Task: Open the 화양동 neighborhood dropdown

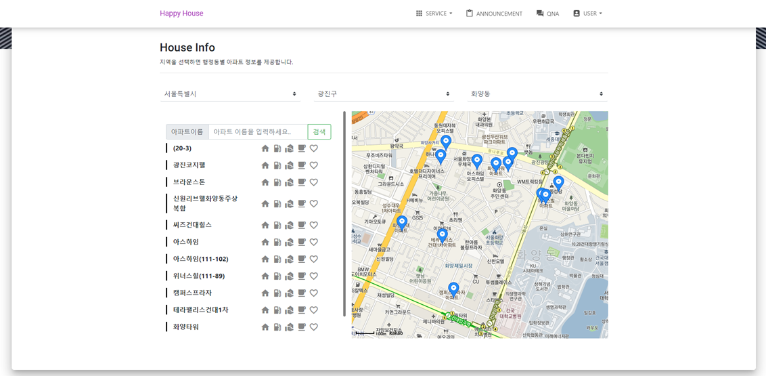Action: 537,93
